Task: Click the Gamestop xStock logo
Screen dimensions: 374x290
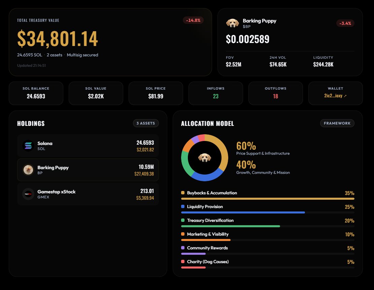Action: coord(28,194)
